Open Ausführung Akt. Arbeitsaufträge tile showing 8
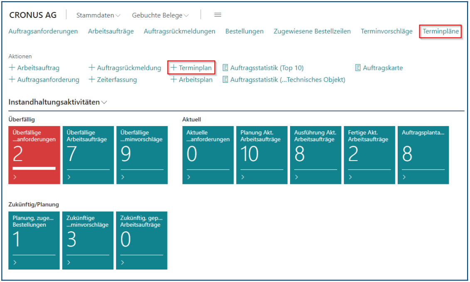The height and width of the screenshot is (282, 470). click(x=316, y=155)
